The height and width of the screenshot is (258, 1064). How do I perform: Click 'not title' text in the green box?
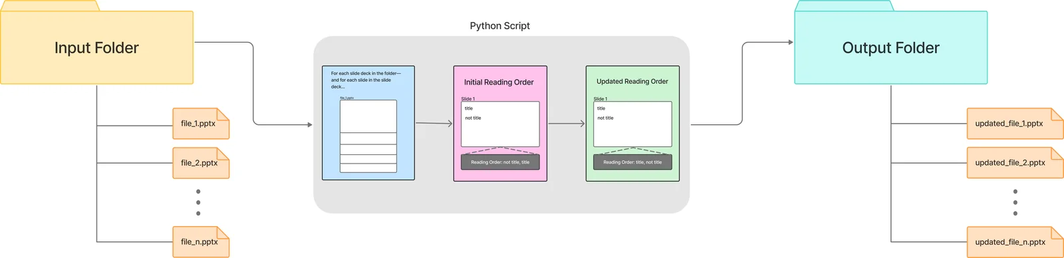pos(605,118)
